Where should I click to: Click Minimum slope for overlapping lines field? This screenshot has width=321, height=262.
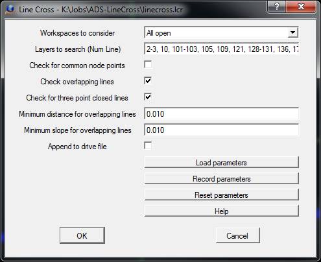tap(221, 130)
